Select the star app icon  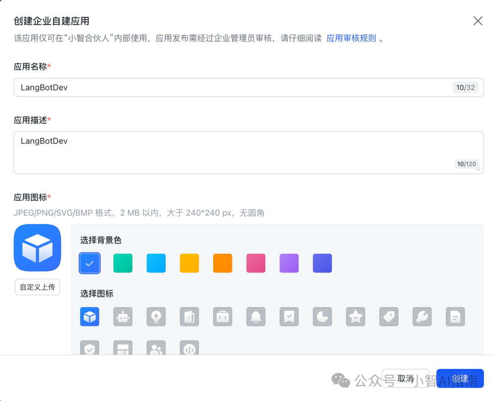(355, 317)
